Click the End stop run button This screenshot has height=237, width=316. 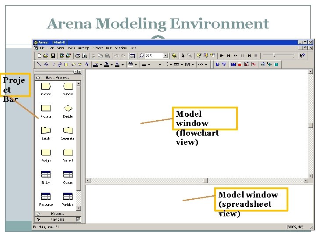pyautogui.click(x=256, y=56)
